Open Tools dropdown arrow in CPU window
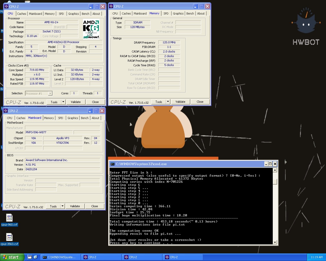 click(63, 102)
